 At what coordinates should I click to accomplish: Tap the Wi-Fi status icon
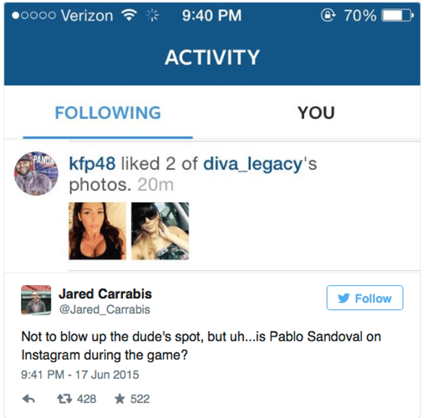128,16
